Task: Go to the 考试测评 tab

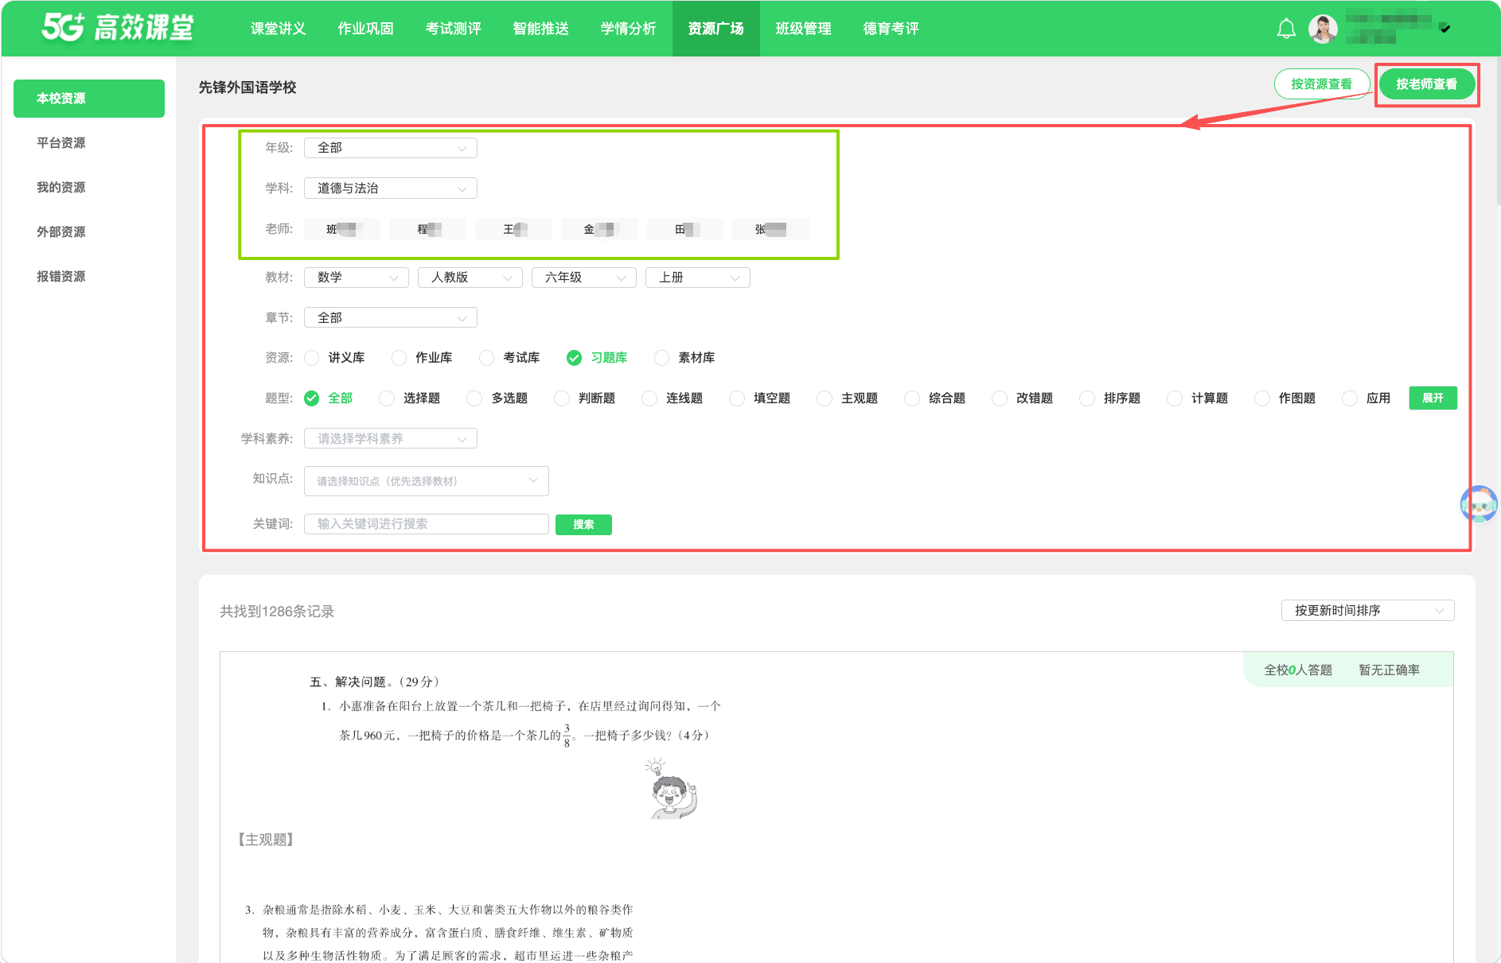Action: pyautogui.click(x=454, y=29)
